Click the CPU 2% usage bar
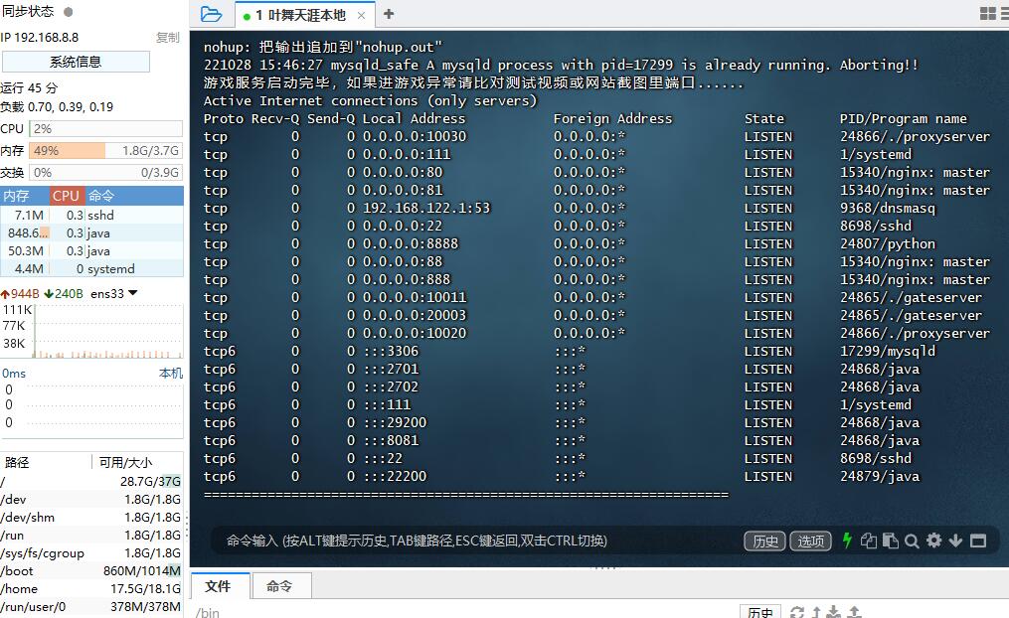Screen dimensions: 1009x618 point(106,128)
